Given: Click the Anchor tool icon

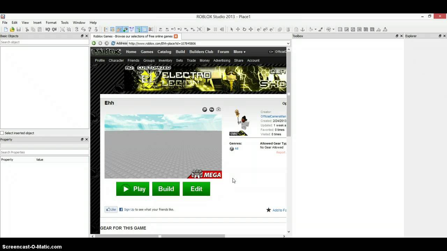Looking at the screenshot, I should point(303,29).
